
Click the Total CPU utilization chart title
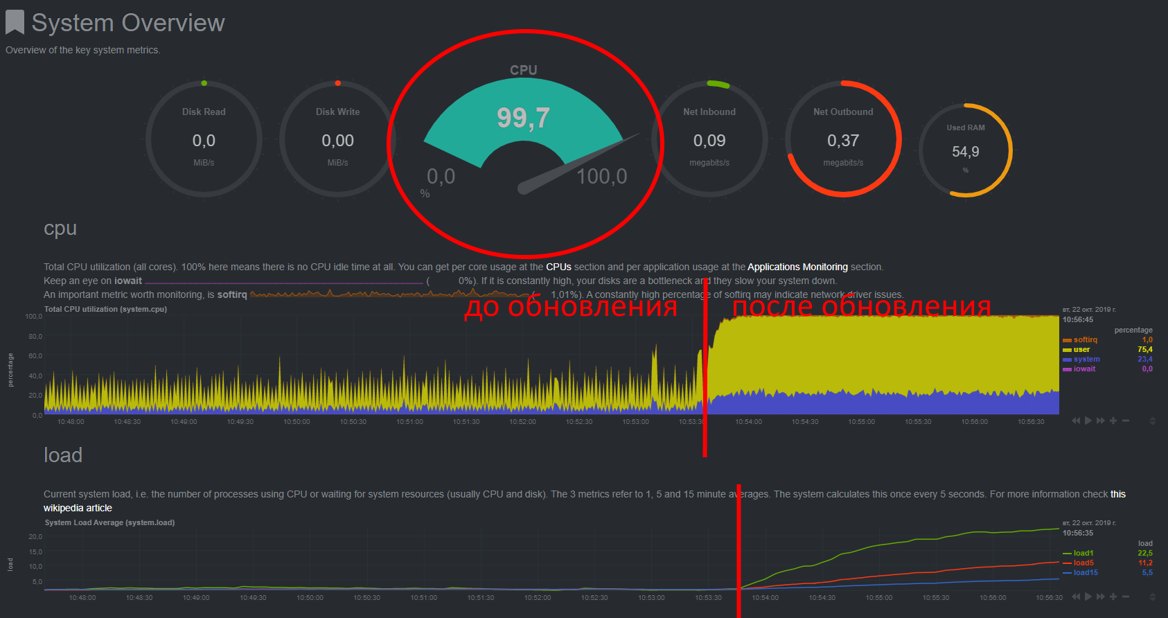tap(105, 309)
